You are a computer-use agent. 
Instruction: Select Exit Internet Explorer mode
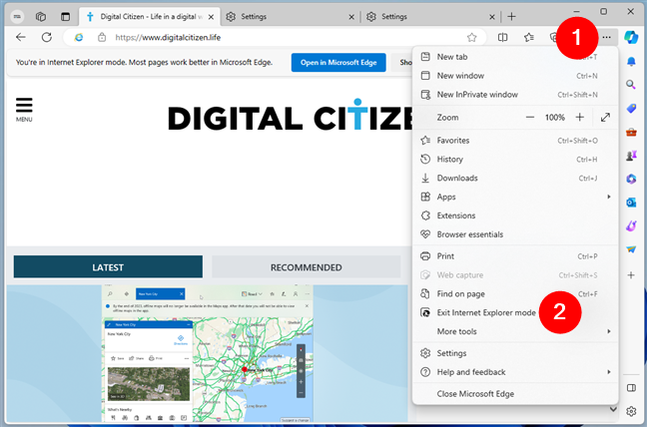coord(485,312)
